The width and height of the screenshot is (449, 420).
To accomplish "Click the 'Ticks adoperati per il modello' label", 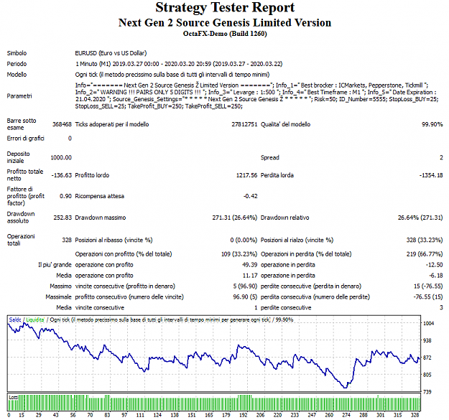I will 111,124.
